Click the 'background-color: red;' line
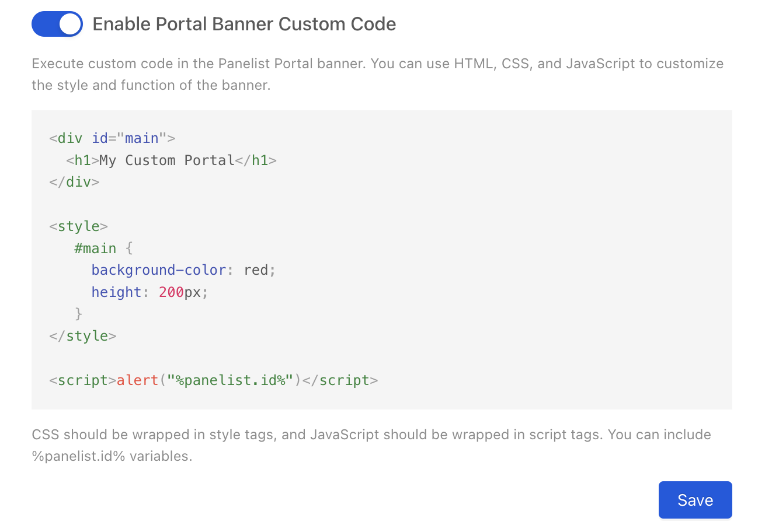Image resolution: width=779 pixels, height=532 pixels. point(184,270)
